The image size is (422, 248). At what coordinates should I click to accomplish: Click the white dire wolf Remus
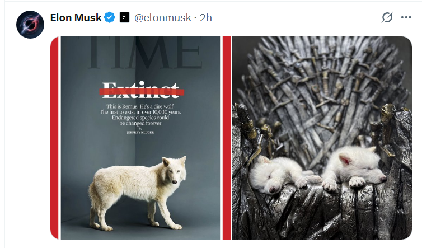[x=137, y=193]
